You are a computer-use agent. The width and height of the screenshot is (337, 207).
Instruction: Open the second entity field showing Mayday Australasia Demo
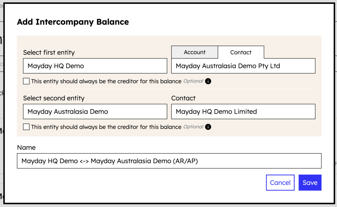click(x=95, y=111)
